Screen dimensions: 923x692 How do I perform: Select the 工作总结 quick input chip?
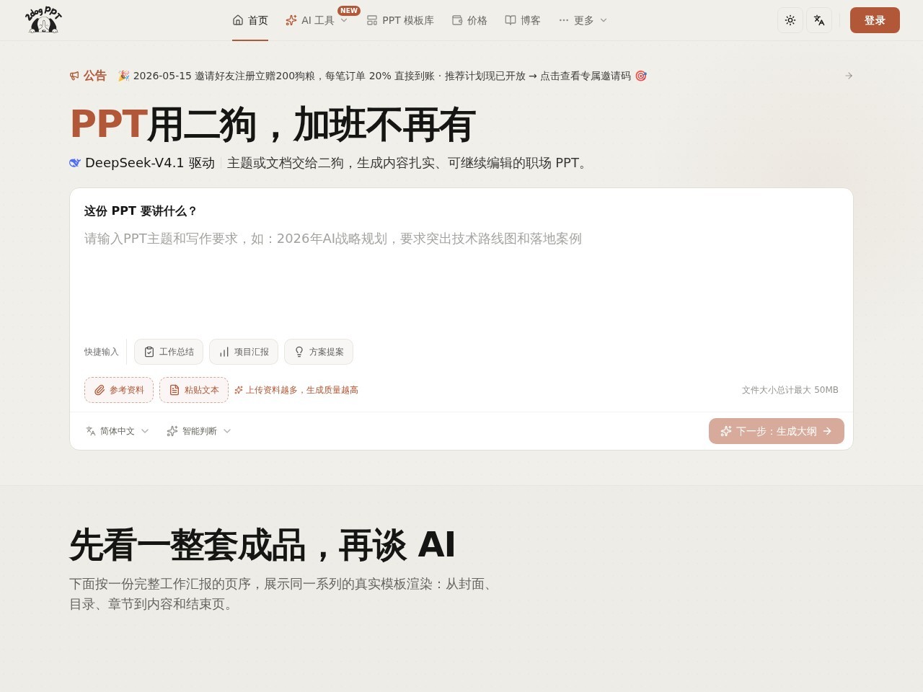click(x=169, y=352)
